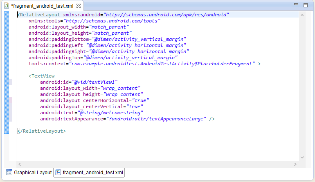Select the fragment_android_test.xml source tab at bottom

93,173
